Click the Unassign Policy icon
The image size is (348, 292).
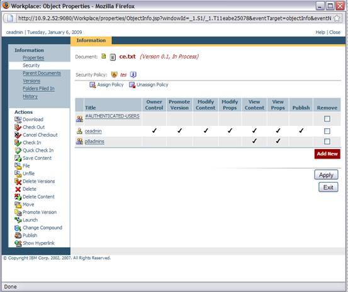132,85
